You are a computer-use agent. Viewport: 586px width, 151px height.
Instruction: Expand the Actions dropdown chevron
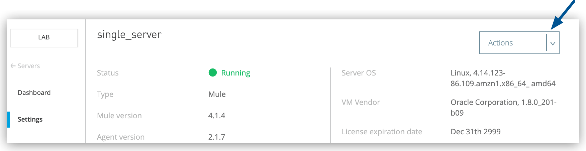(x=553, y=43)
